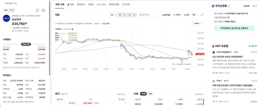Open the 인사이트 tab
The width and height of the screenshot is (260, 108).
[126, 4]
